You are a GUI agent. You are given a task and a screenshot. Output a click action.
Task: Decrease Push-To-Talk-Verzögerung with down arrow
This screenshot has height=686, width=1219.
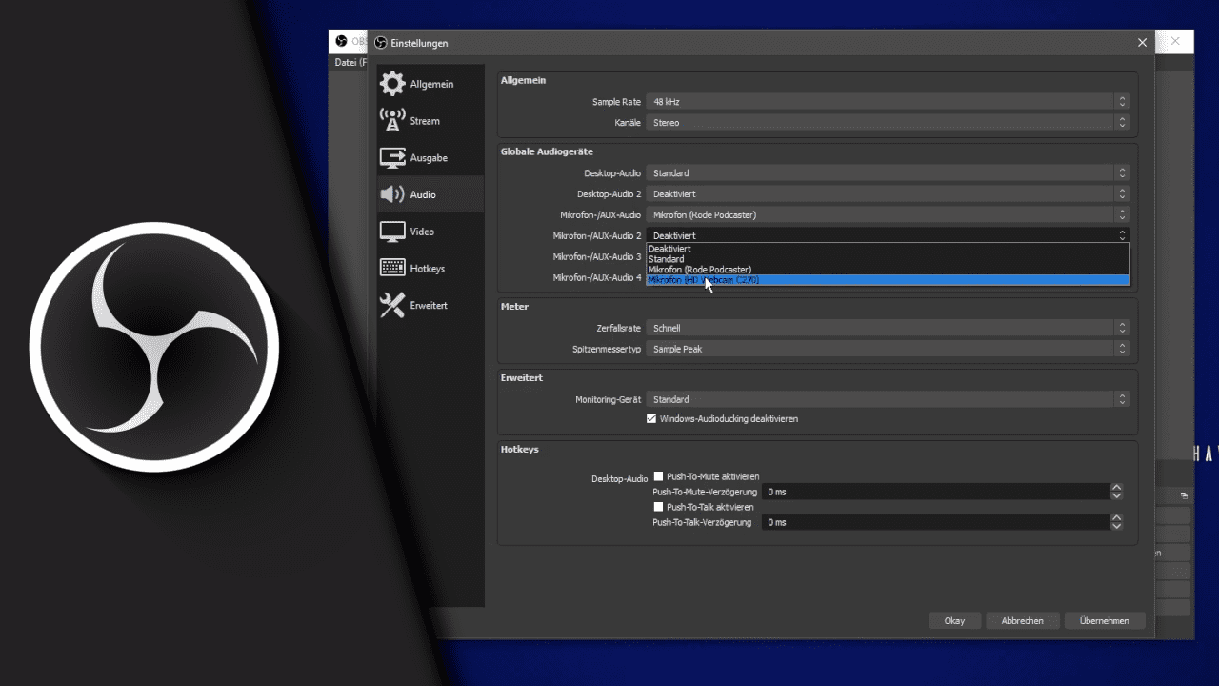tap(1117, 526)
